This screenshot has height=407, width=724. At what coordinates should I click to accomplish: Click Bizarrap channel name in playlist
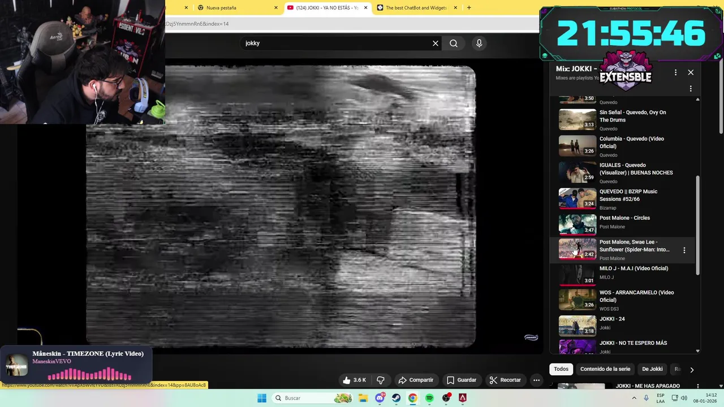608,208
